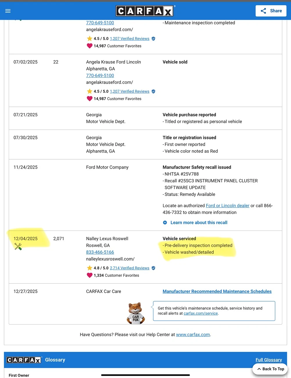Screen dimensions: 291x378
Task: Click 'First Owner' glossary entry
Action: 19,375
